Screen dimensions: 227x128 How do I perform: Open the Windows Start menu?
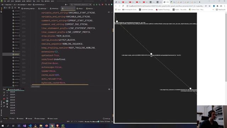pyautogui.click(x=2, y=126)
